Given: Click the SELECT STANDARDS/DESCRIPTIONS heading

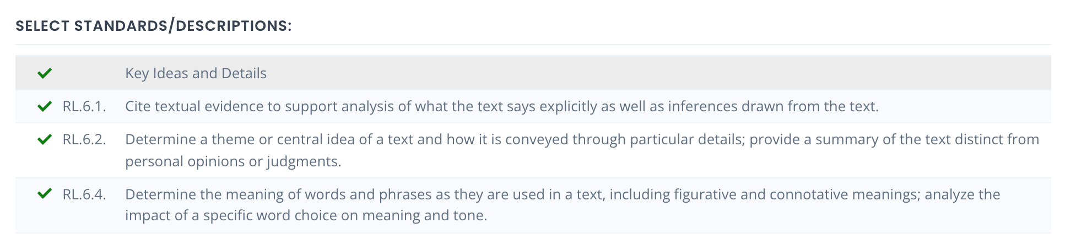Looking at the screenshot, I should point(154,26).
